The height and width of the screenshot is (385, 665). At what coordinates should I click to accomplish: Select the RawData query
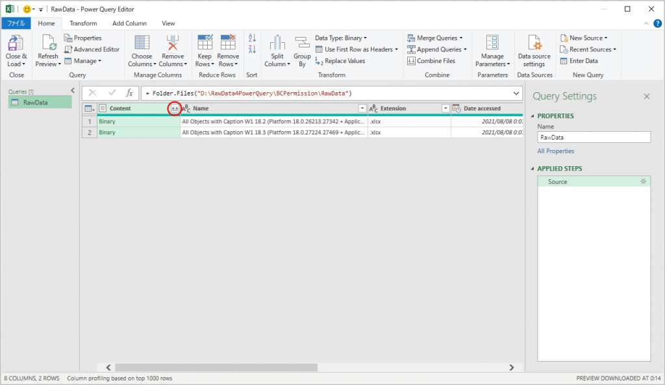(x=40, y=102)
